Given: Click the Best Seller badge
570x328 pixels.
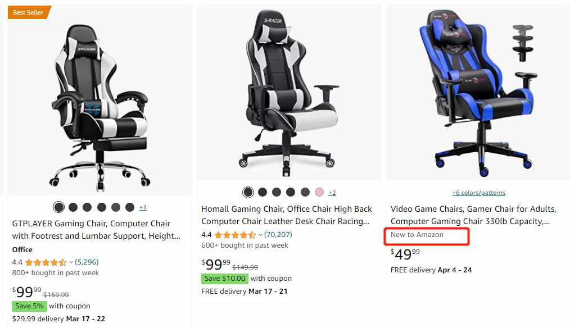Looking at the screenshot, I should pyautogui.click(x=29, y=12).
